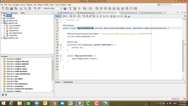Click the Build Project hammer icon
Image resolution: width=188 pixels, height=106 pixels.
click(x=70, y=9)
